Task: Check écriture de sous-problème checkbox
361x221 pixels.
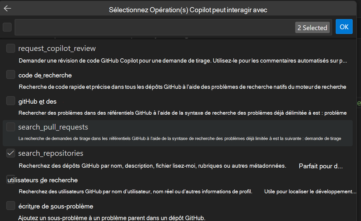Action: click(x=10, y=205)
